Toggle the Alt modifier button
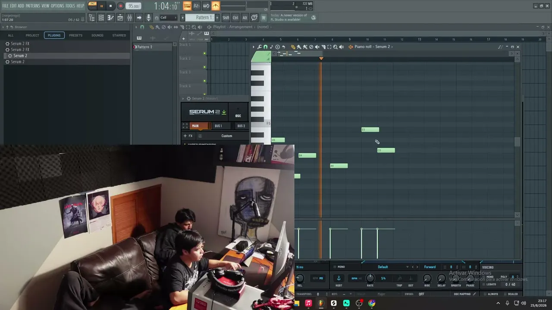 pos(245,18)
